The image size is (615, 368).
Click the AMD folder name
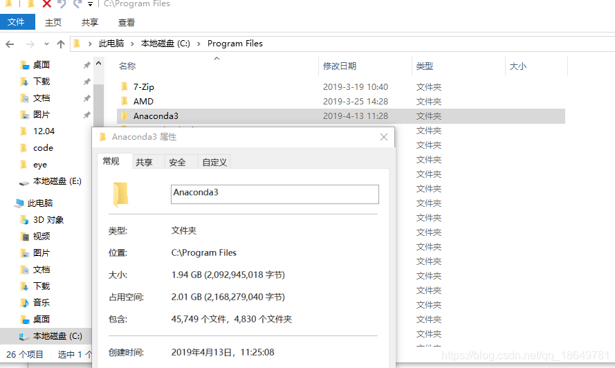(143, 101)
